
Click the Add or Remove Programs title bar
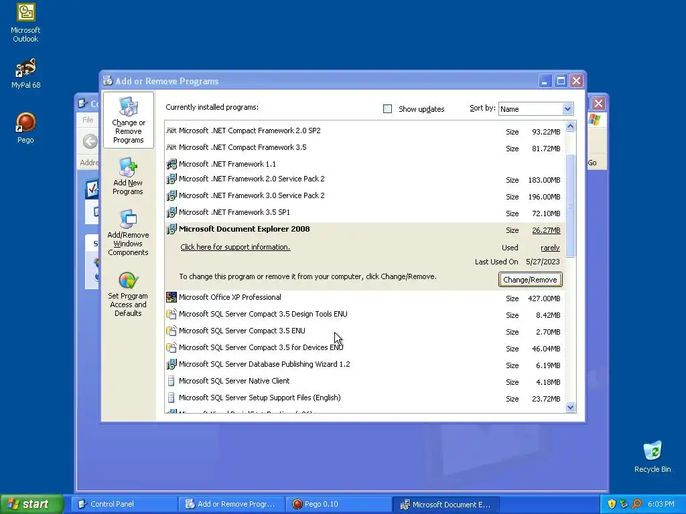coord(320,81)
